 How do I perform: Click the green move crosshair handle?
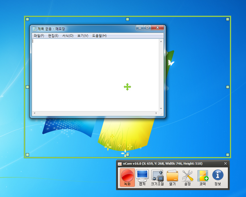tap(128, 87)
